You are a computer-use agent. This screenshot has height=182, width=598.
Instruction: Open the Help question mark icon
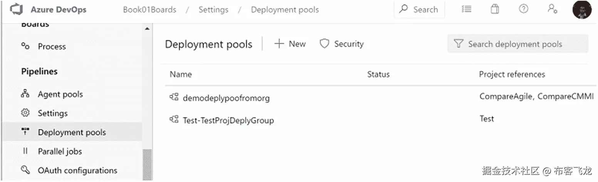click(523, 9)
